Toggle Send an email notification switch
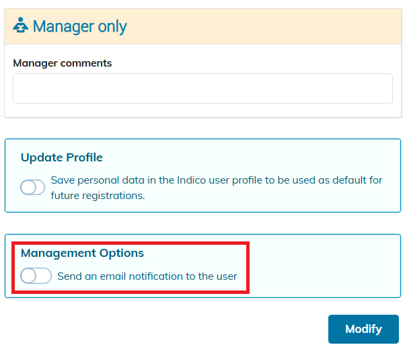The image size is (407, 347). click(x=36, y=276)
